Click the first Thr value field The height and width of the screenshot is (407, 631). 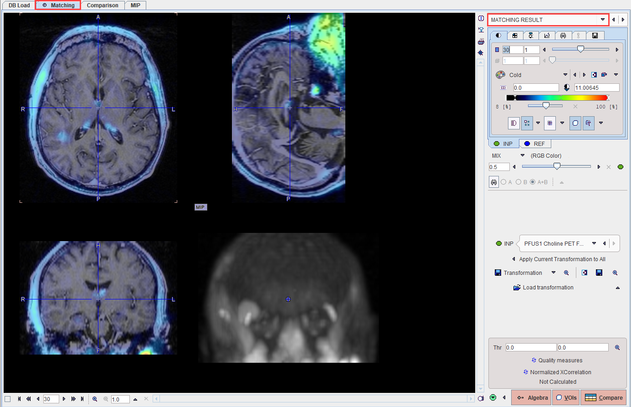tap(531, 347)
